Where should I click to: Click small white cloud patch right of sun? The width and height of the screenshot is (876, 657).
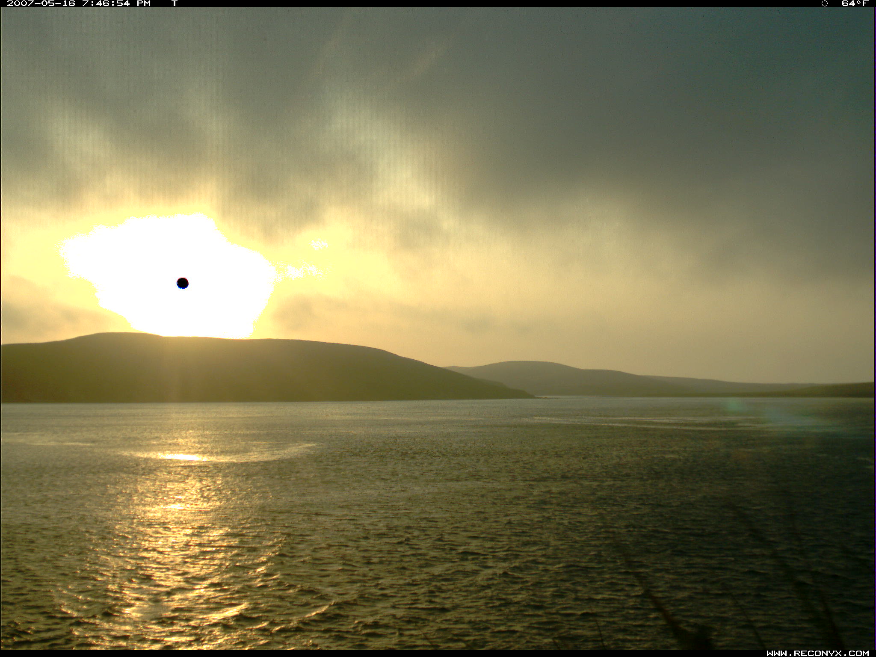click(x=318, y=244)
